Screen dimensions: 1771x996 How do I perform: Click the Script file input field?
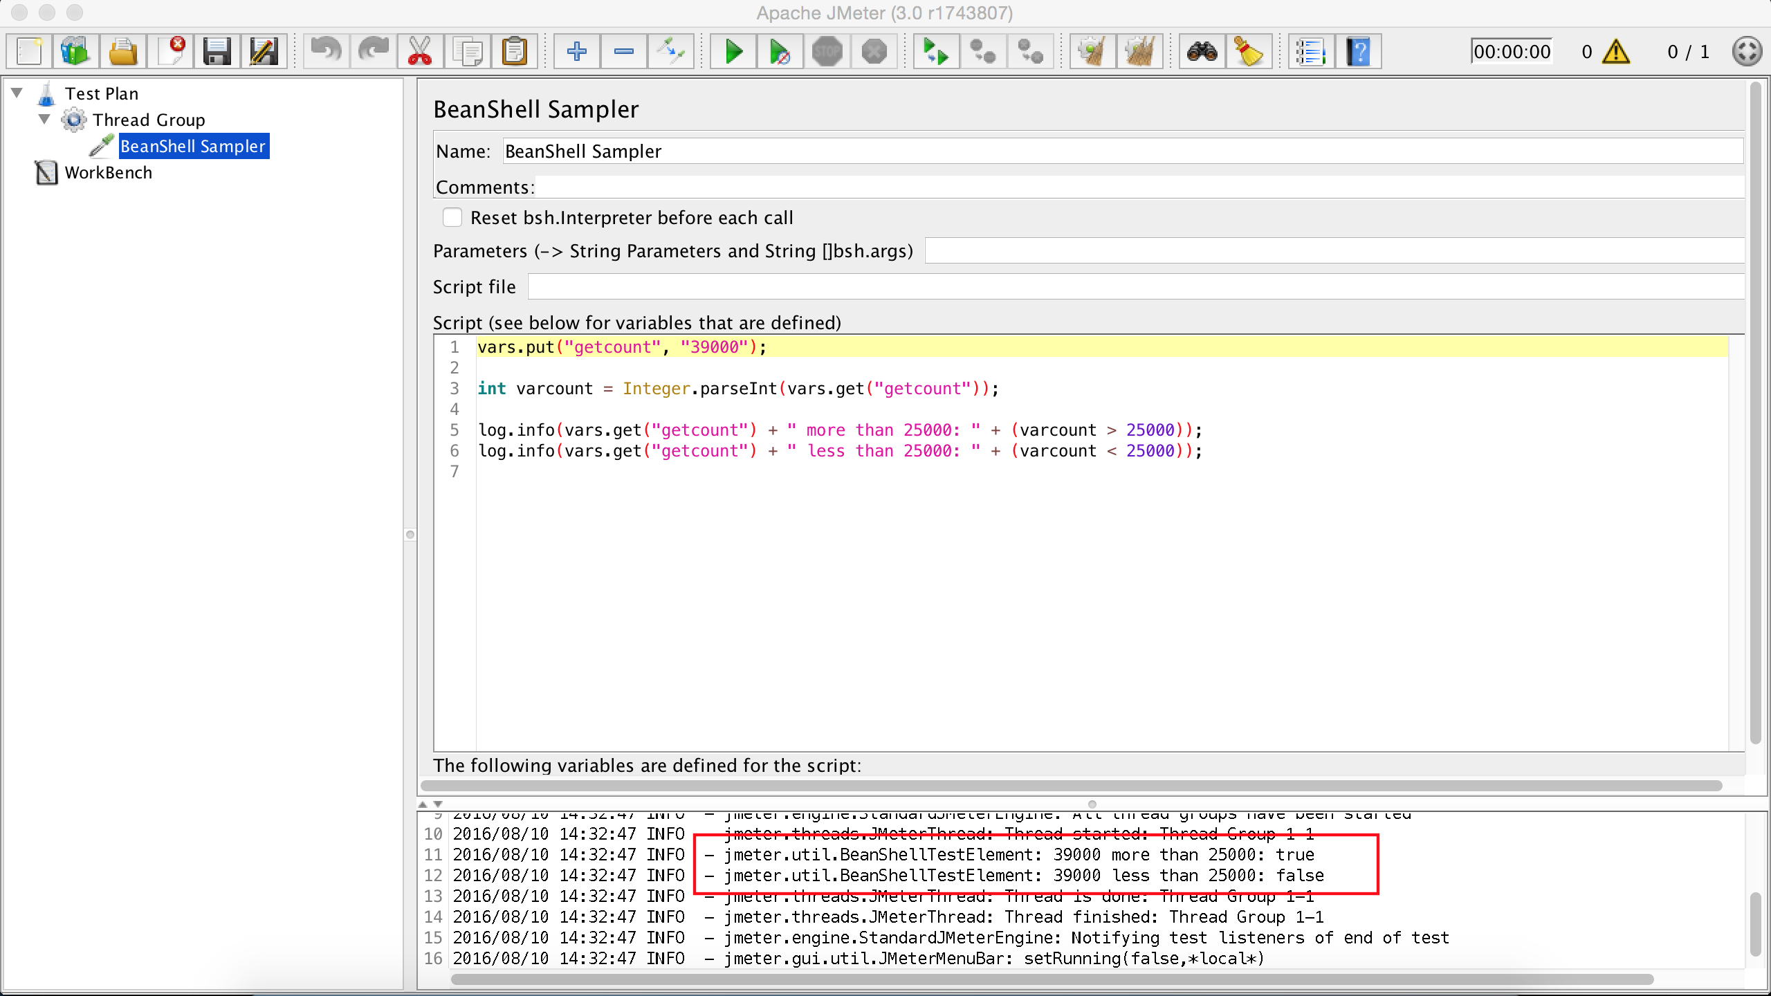coord(1135,287)
